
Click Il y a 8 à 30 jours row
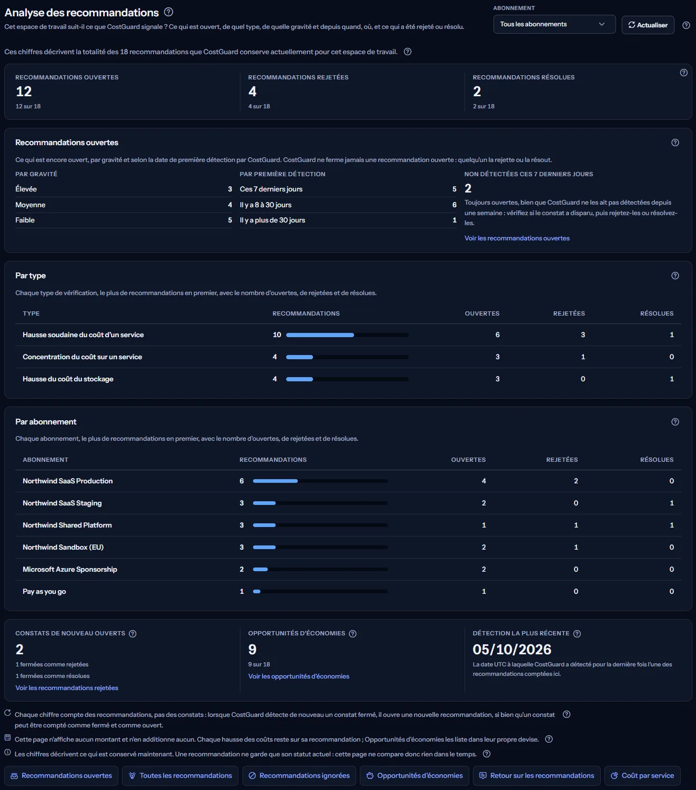click(x=348, y=205)
